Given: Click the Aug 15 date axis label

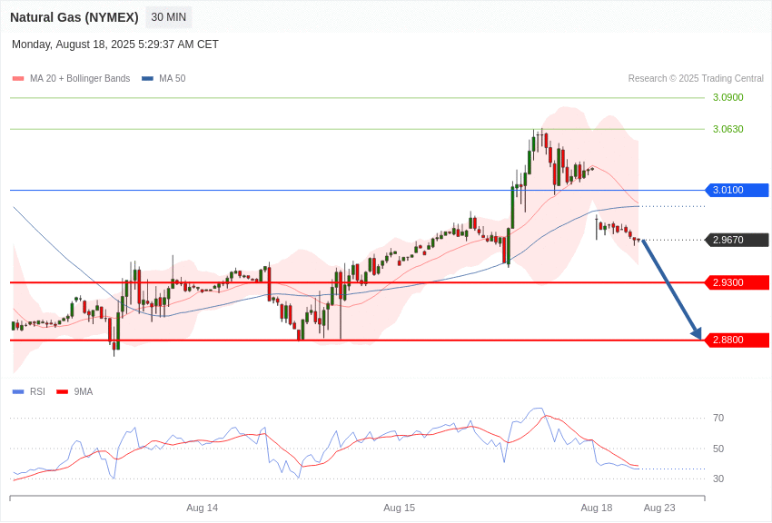Looking at the screenshot, I should (400, 508).
